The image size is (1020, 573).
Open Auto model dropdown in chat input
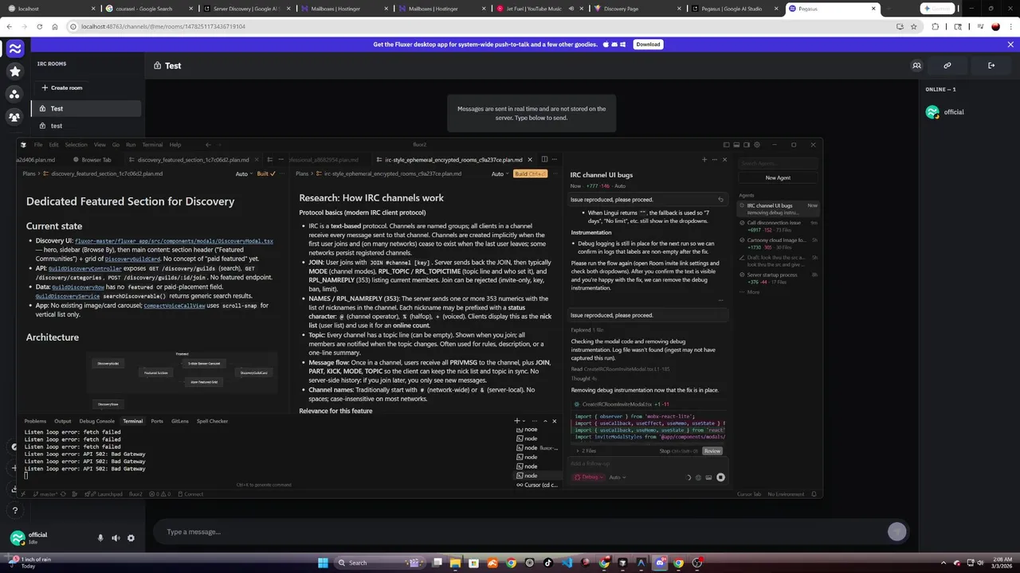pos(617,477)
